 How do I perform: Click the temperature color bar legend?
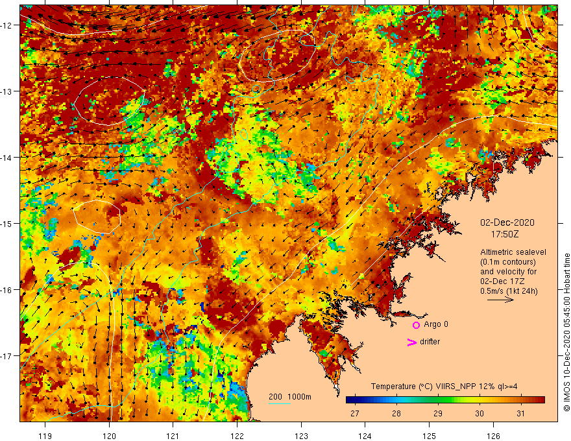click(445, 400)
